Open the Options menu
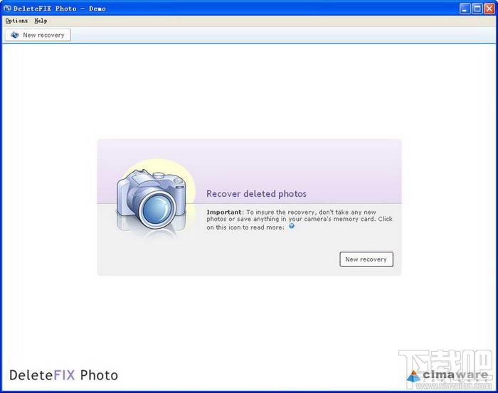This screenshot has width=498, height=393. [x=16, y=21]
